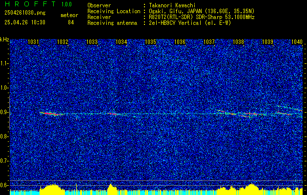
Task: Click the Receiving Location label
Action: (114, 11)
